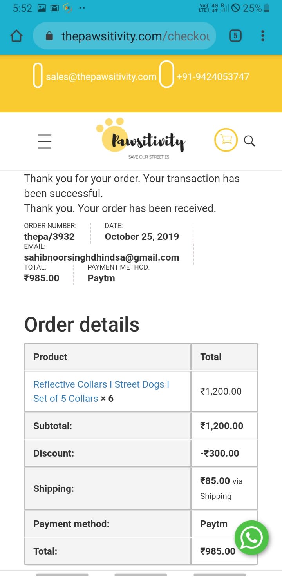Tap the yellow shopping cart icon

(x=226, y=140)
